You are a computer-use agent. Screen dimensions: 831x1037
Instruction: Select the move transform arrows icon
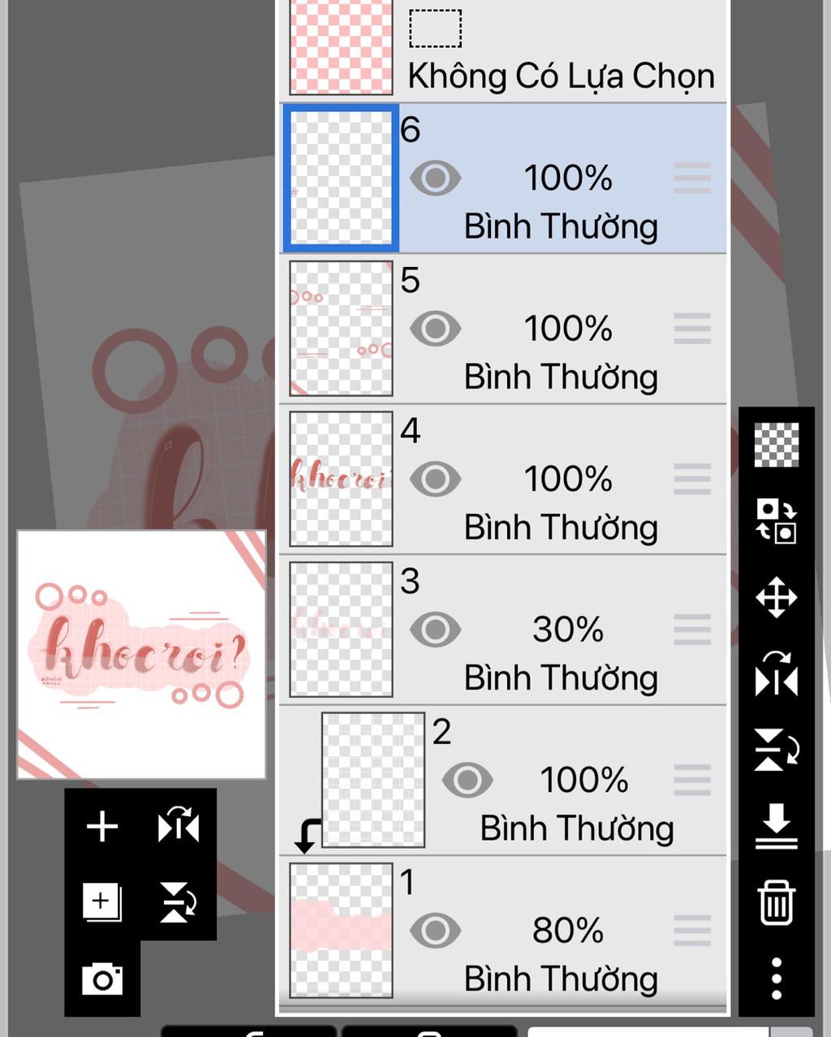click(x=777, y=598)
